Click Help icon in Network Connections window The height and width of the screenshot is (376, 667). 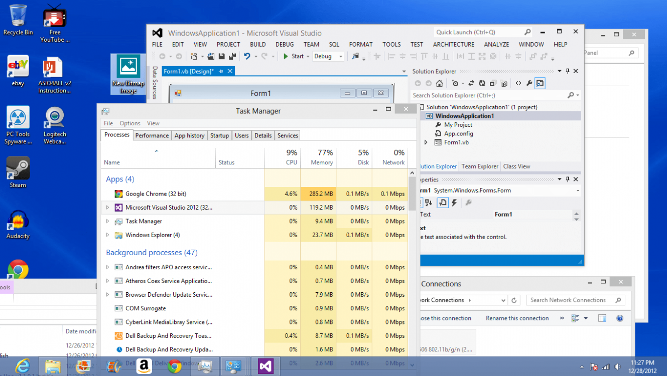click(x=619, y=318)
